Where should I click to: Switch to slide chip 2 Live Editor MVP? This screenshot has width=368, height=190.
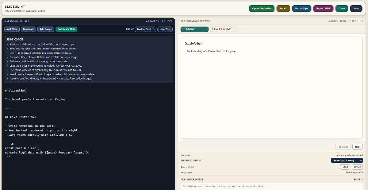coord(224,29)
